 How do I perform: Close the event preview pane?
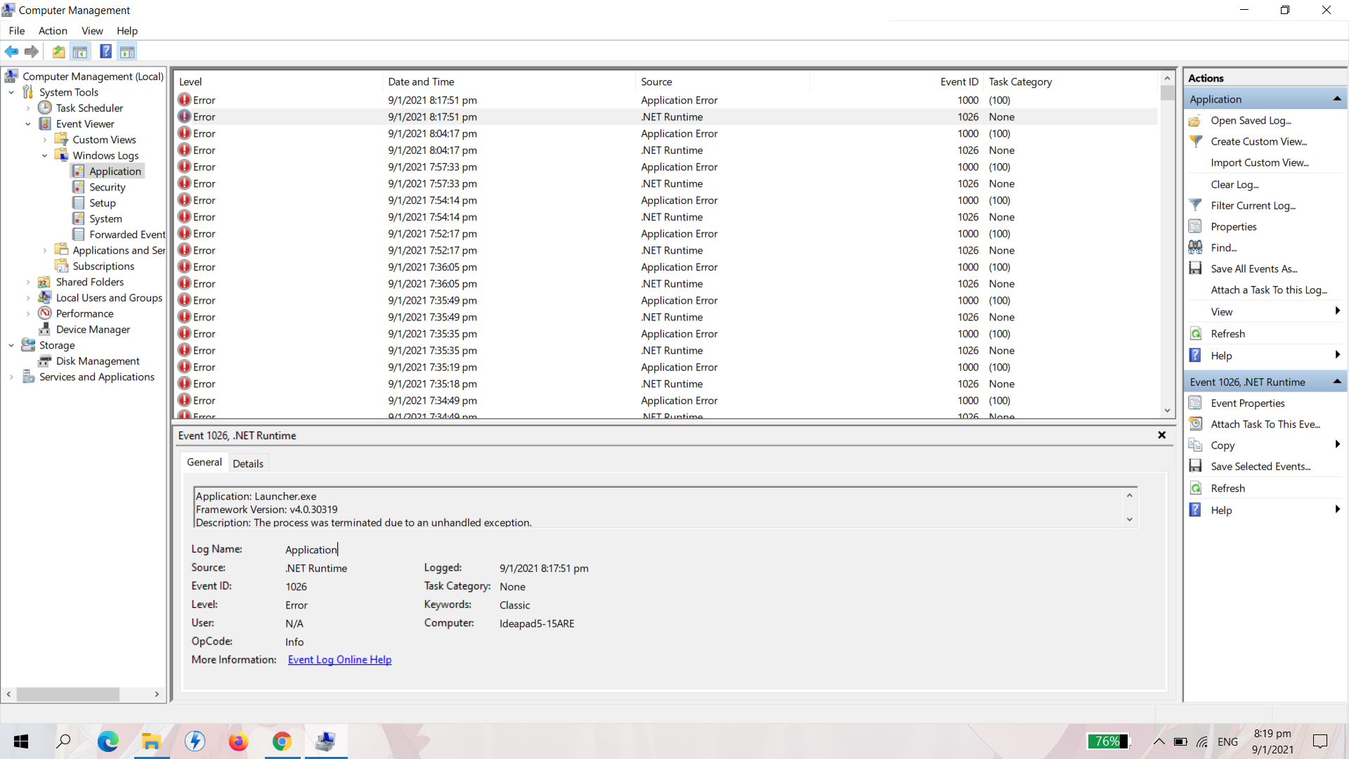[x=1162, y=436]
